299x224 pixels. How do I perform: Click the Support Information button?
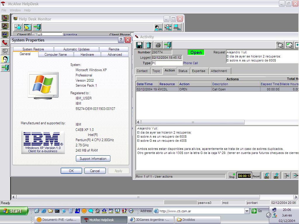[93, 159]
